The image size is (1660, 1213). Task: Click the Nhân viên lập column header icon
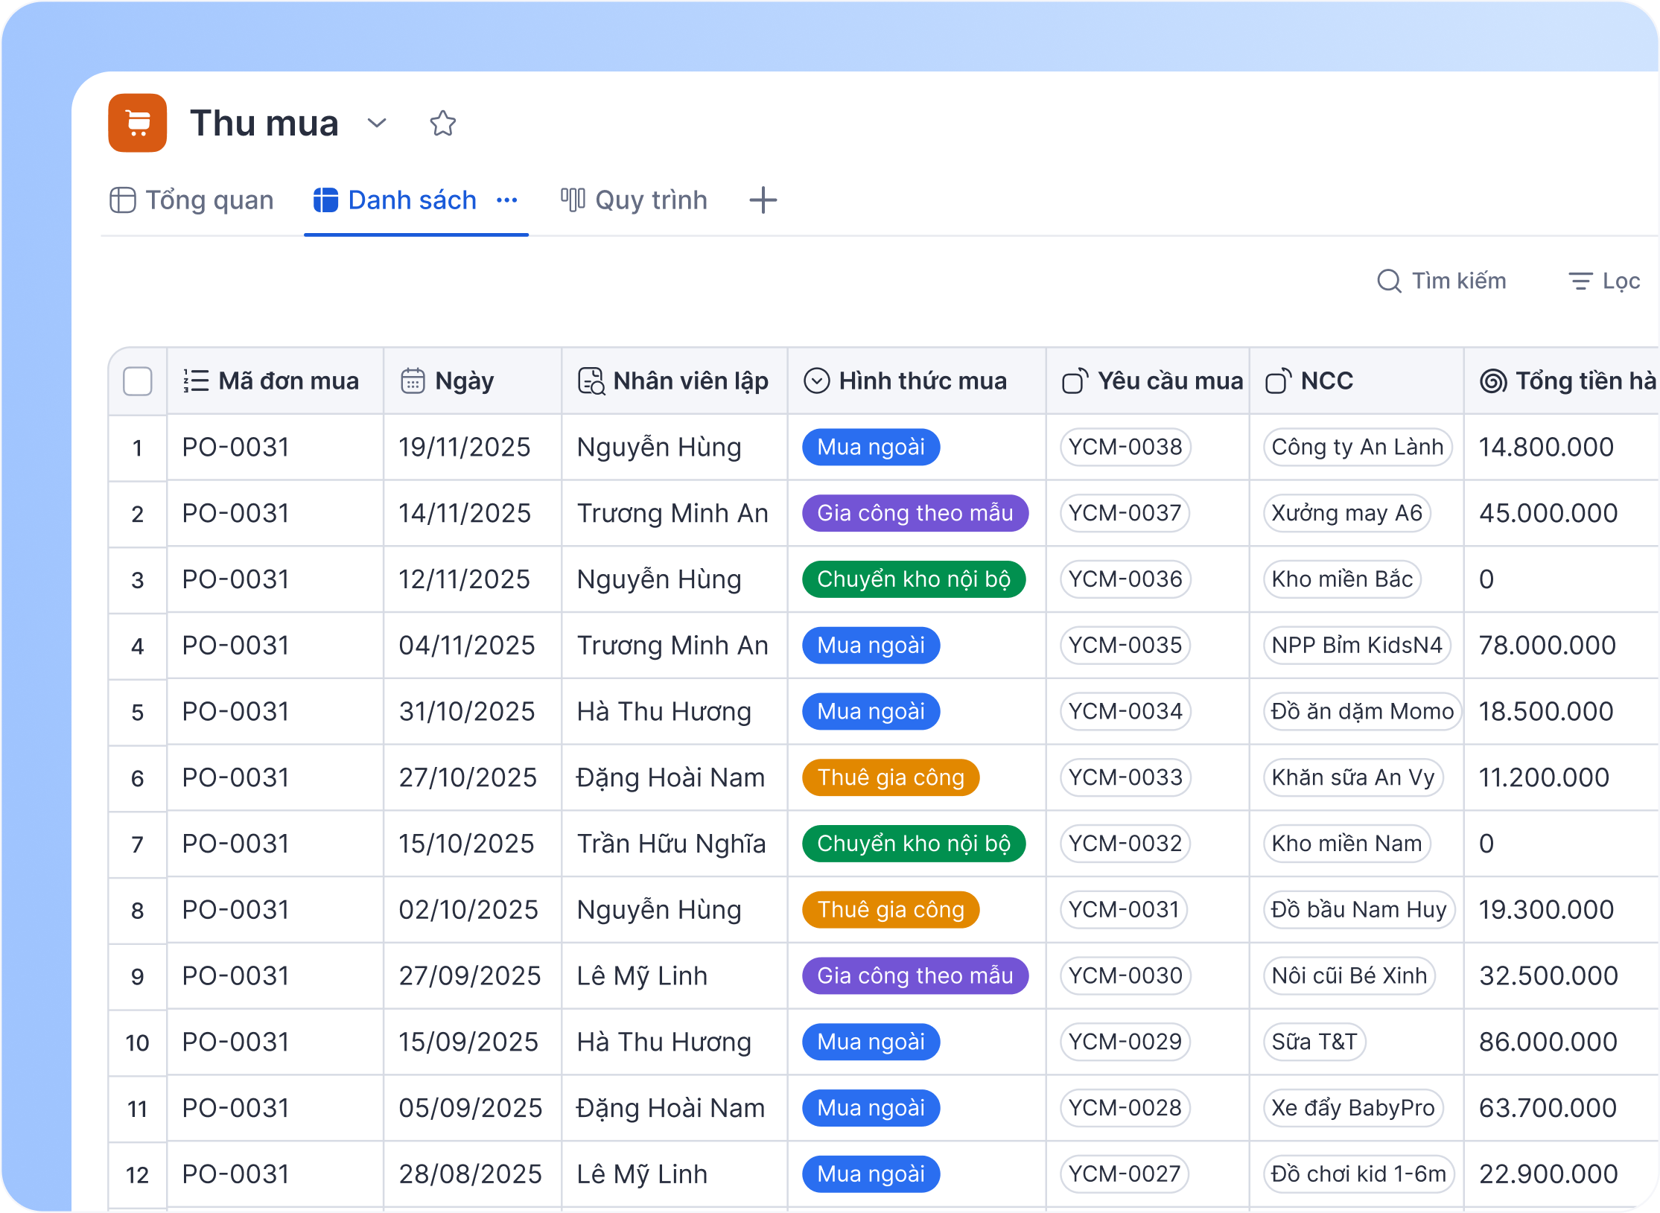(591, 381)
